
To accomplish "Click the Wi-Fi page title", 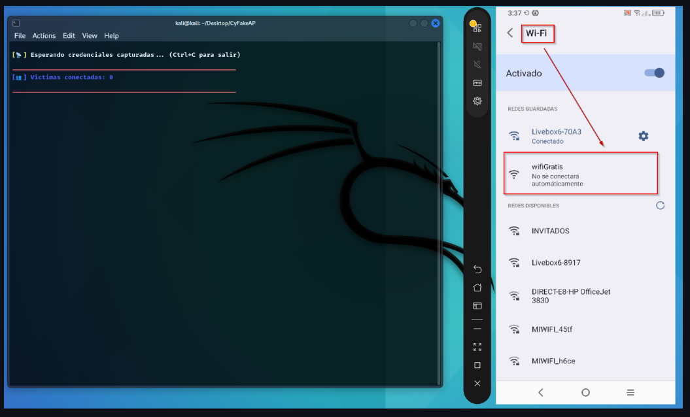I will tap(536, 33).
